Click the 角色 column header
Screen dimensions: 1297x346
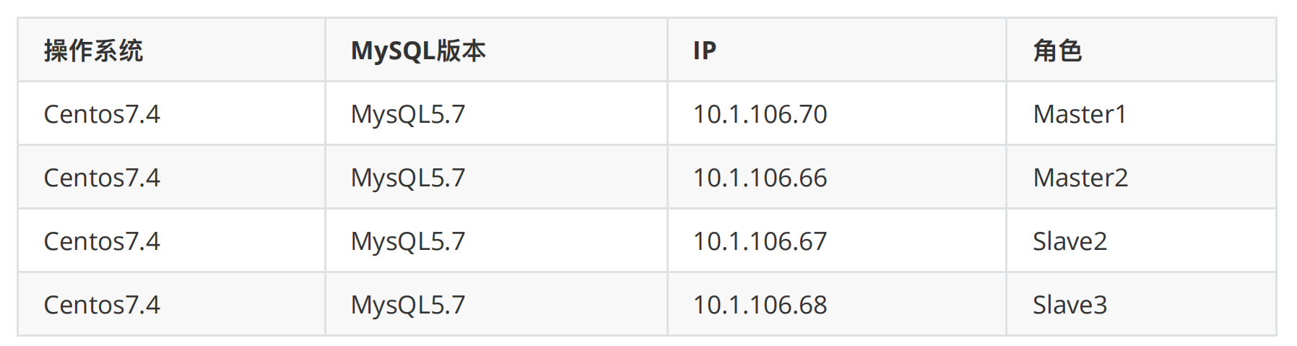pos(1057,51)
